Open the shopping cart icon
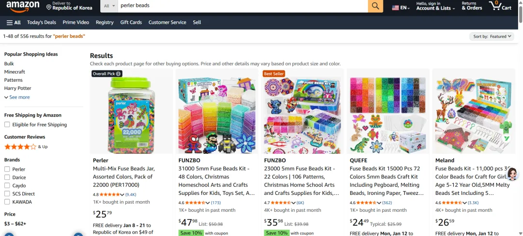 (500, 6)
